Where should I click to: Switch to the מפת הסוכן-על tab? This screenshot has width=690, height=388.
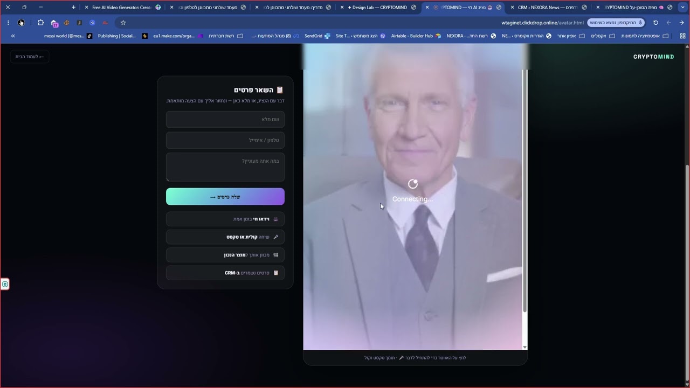[634, 8]
